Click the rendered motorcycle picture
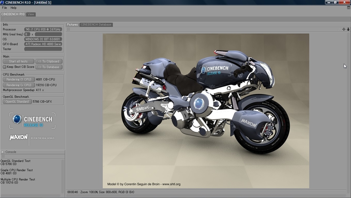 206,111
